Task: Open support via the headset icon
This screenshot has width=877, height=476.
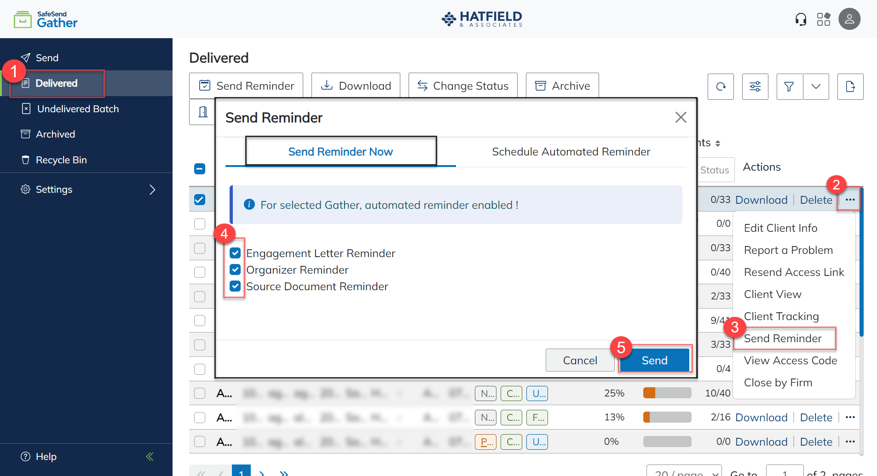Action: point(801,19)
